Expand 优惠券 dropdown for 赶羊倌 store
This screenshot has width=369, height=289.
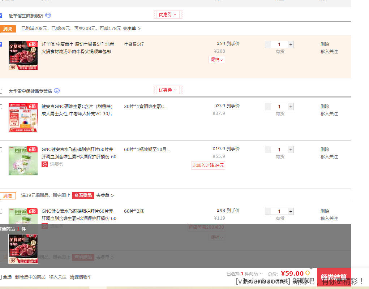168,14
